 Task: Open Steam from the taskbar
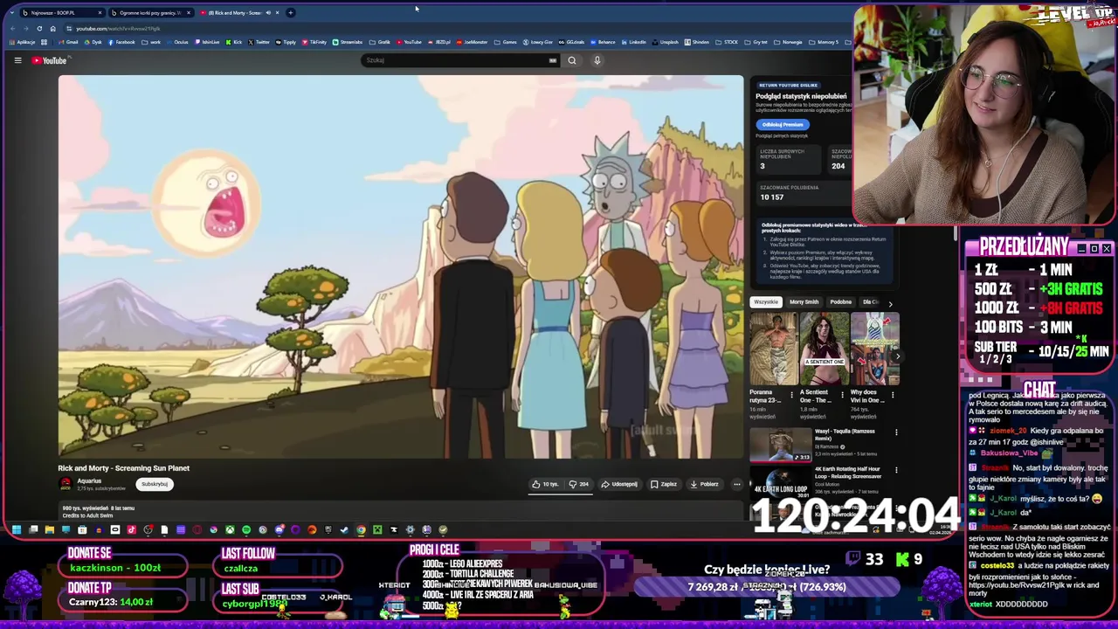click(x=344, y=529)
